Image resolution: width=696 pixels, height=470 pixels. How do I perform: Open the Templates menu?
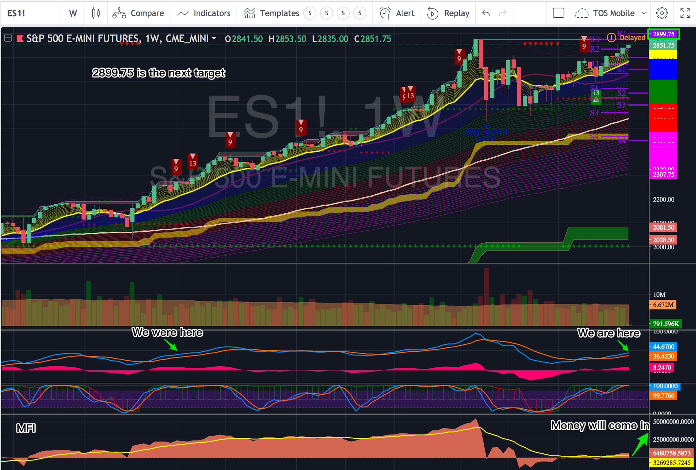pyautogui.click(x=271, y=13)
